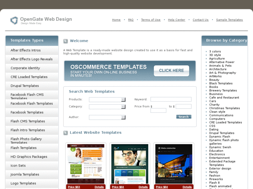Click the Search button
253x189 pixels.
click(184, 117)
